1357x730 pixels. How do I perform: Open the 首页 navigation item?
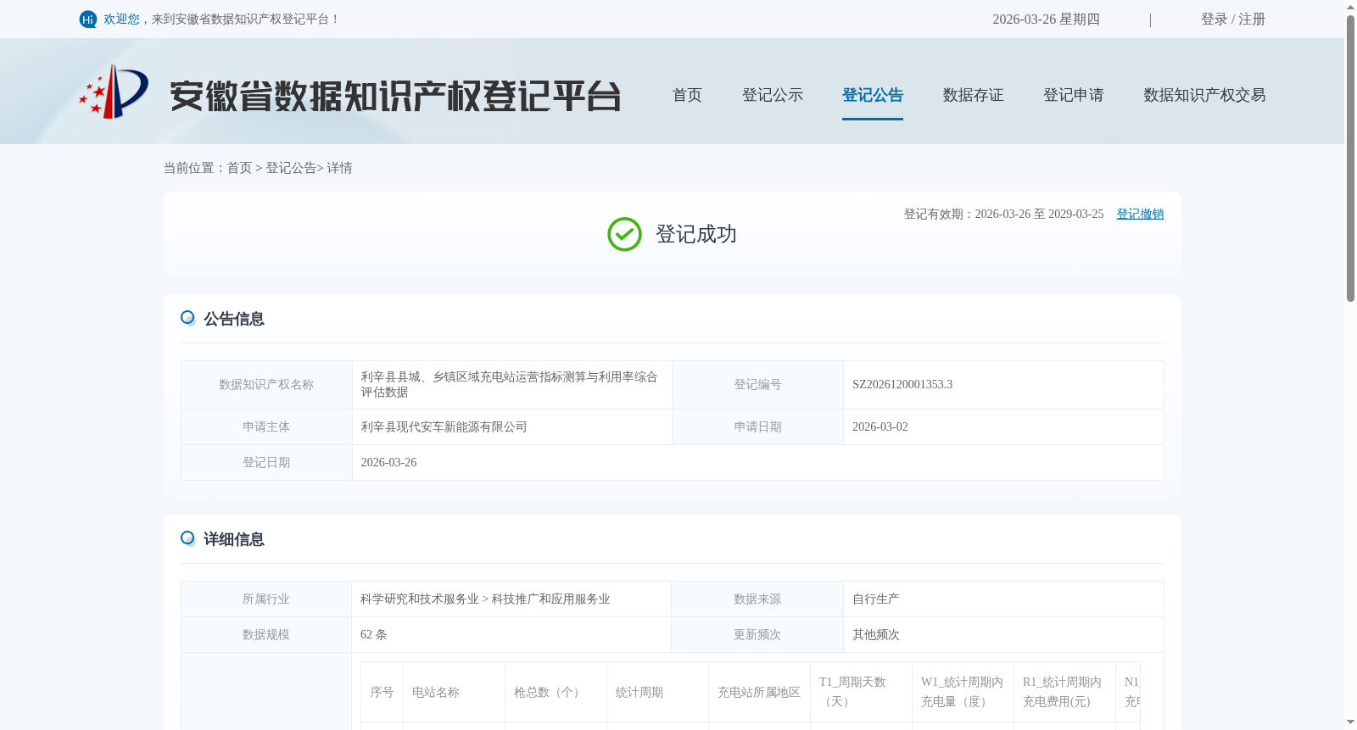(687, 95)
